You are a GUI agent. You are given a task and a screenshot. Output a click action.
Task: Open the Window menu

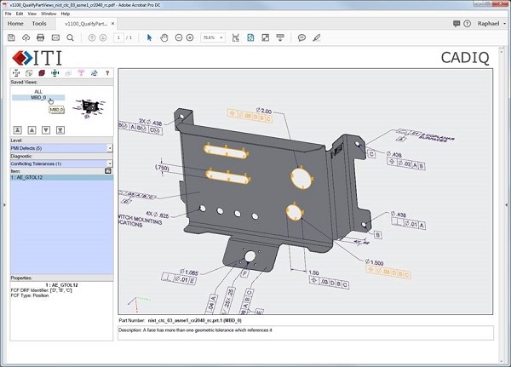pyautogui.click(x=49, y=14)
